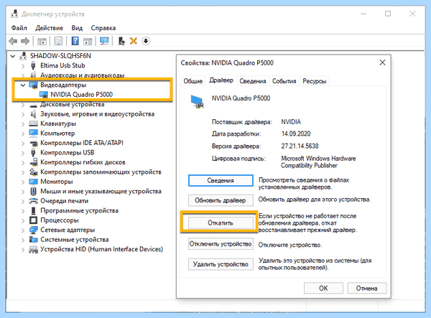Viewport: 431px width, 318px height.
Task: Expand the Компьютер category arrow
Action: (x=23, y=134)
